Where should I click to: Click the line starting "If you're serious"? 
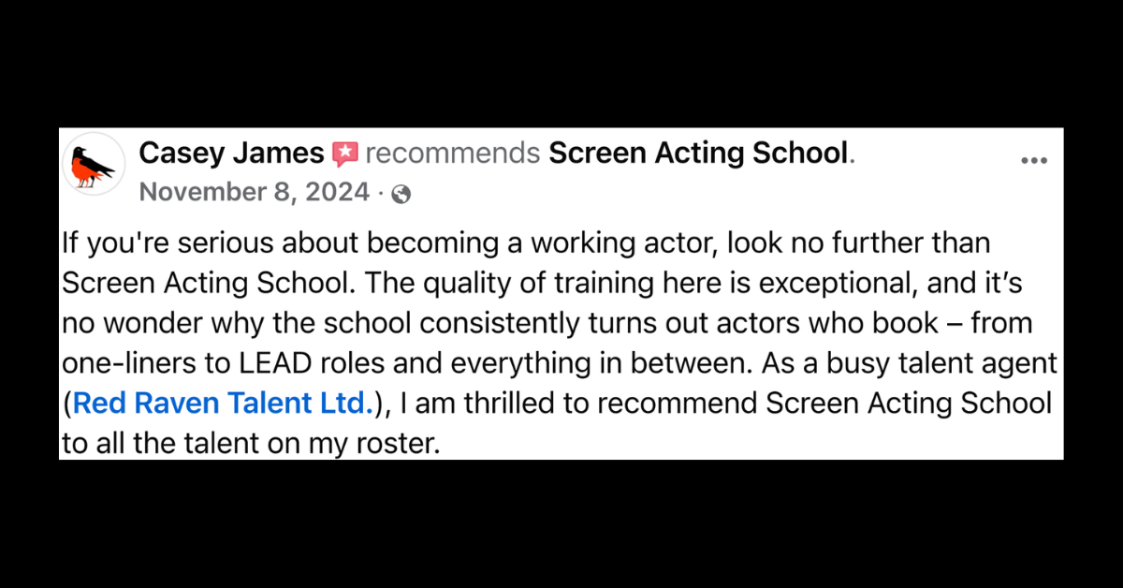click(x=525, y=243)
